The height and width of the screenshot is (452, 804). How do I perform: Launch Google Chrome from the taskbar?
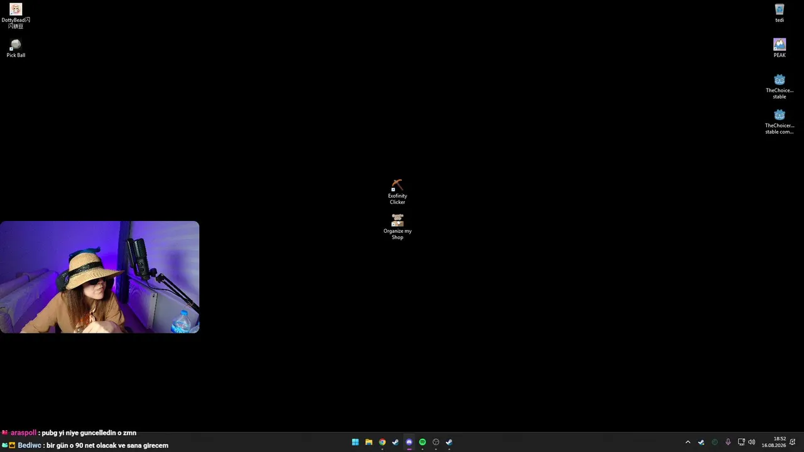click(x=382, y=442)
